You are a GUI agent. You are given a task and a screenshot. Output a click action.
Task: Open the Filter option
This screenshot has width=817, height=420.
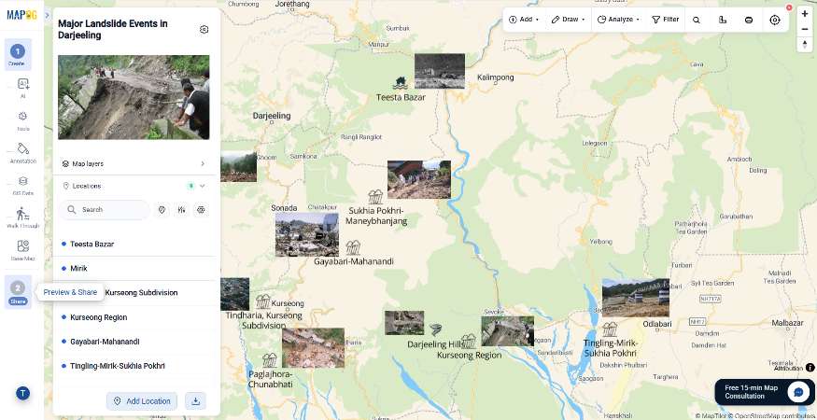[x=666, y=20]
